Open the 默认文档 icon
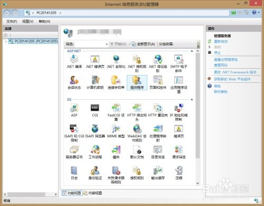The height and width of the screenshot is (206, 264). click(137, 152)
